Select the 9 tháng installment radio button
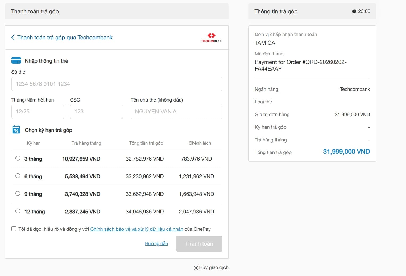This screenshot has width=406, height=276. [18, 193]
